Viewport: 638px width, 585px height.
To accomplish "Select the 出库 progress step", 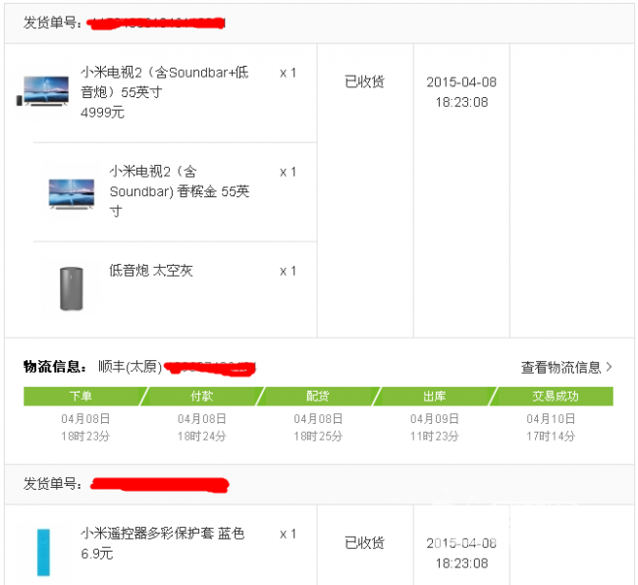I will 435,397.
